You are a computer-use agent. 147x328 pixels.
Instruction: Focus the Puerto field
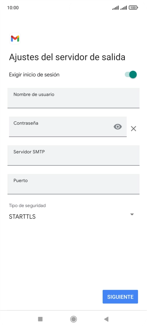click(73, 184)
